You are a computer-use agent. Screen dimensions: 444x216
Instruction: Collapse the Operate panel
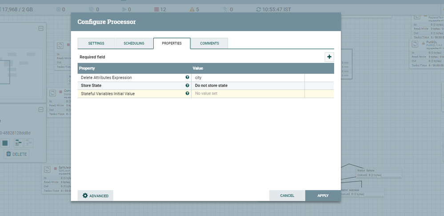[41, 110]
